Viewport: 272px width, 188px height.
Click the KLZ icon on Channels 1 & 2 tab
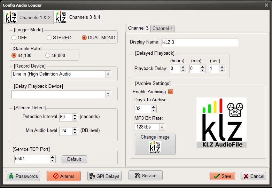click(11, 17)
